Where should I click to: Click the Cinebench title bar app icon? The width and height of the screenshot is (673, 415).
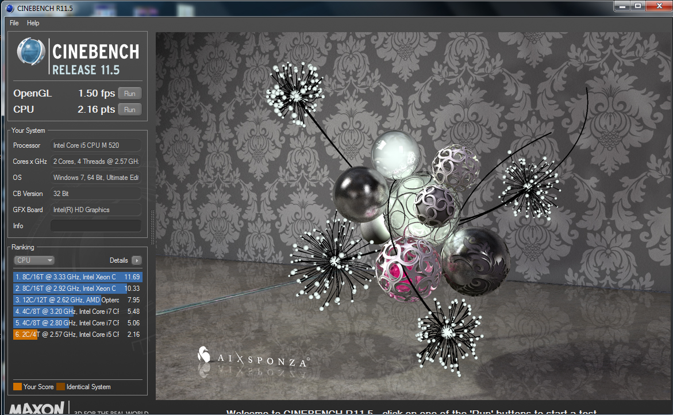click(10, 8)
